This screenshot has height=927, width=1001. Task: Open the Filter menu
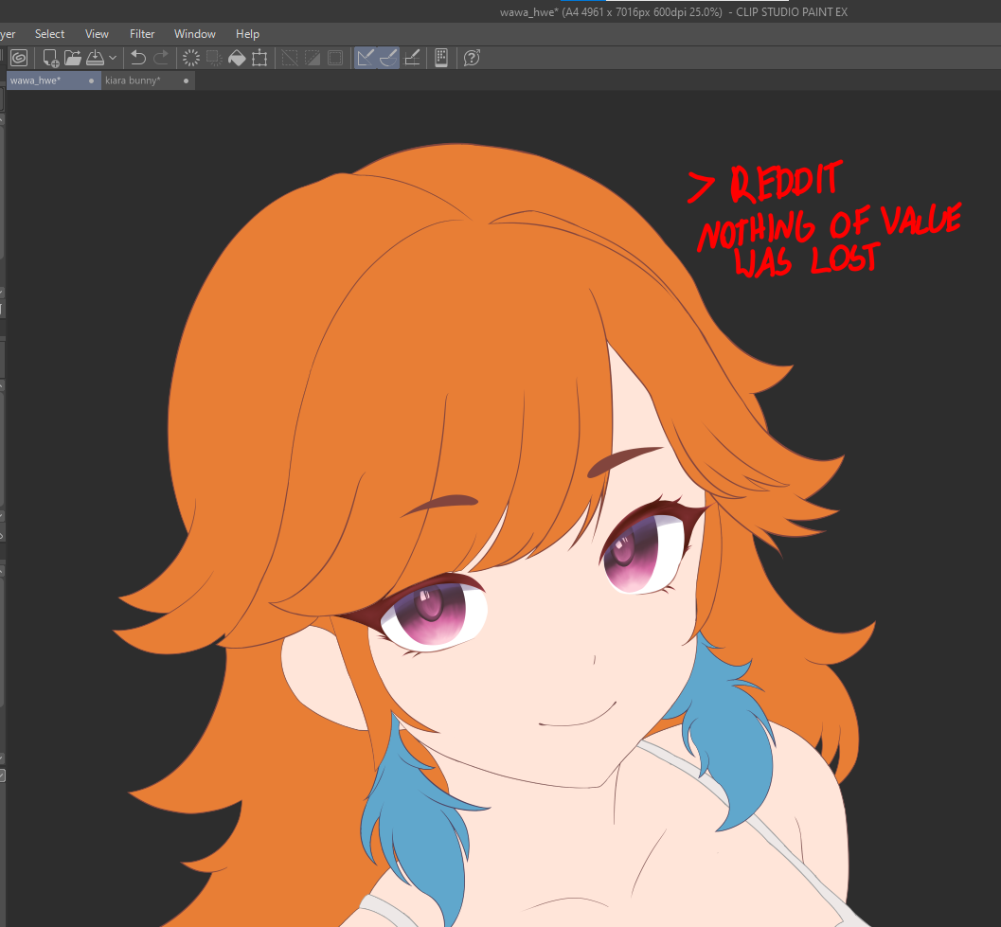(142, 34)
